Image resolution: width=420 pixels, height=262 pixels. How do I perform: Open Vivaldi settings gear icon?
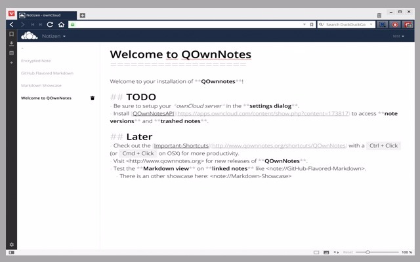(12, 244)
